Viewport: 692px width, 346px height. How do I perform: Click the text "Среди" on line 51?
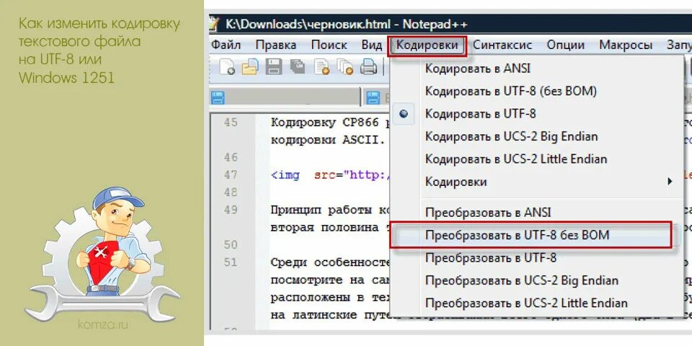288,262
